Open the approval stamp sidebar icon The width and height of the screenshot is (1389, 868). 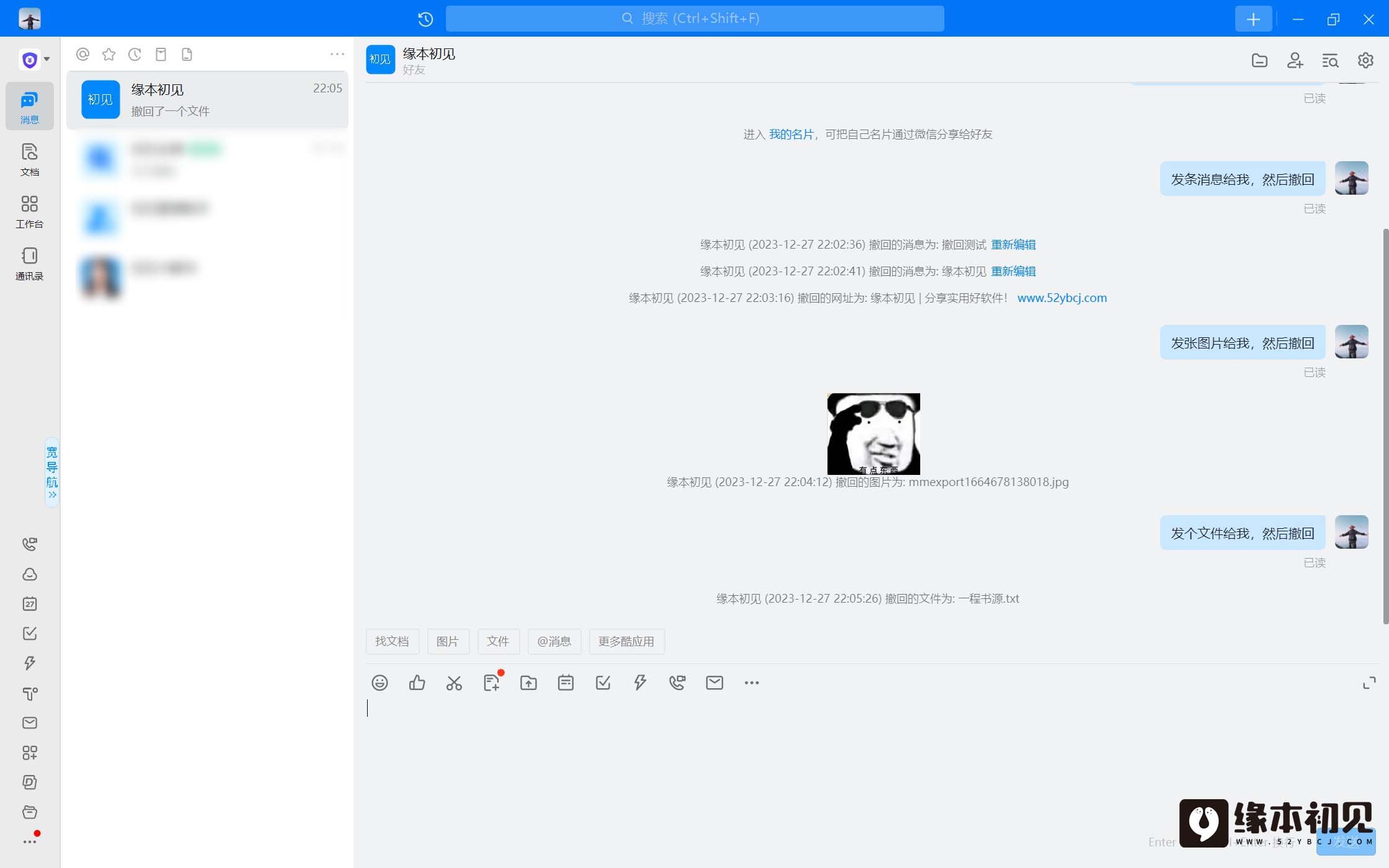point(30,693)
